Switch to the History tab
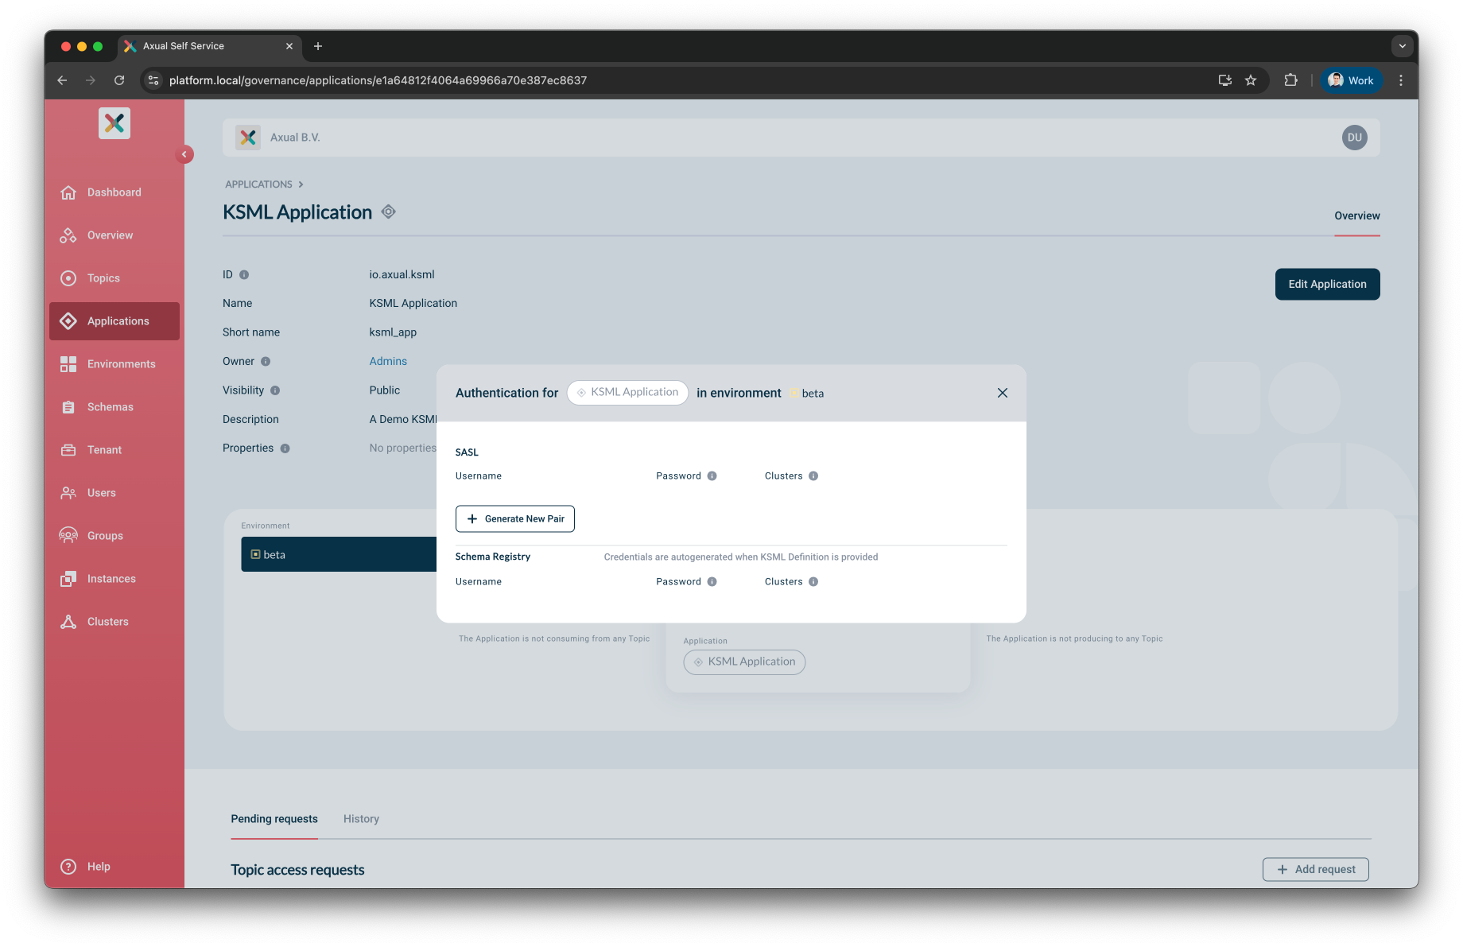This screenshot has width=1463, height=947. click(361, 819)
